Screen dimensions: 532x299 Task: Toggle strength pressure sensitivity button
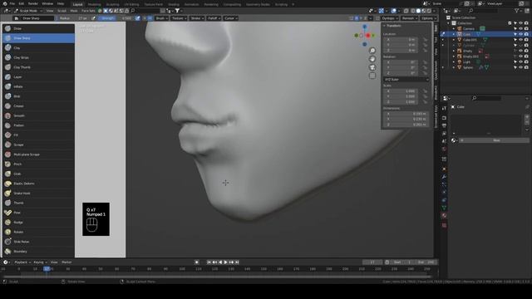137,18
